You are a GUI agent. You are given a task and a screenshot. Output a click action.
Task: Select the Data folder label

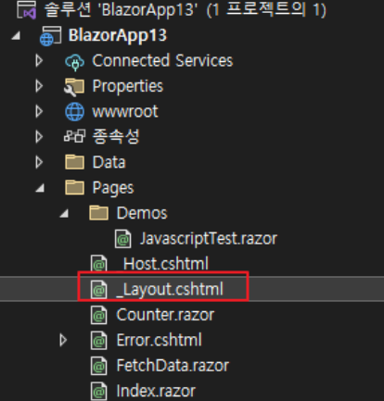tap(109, 162)
